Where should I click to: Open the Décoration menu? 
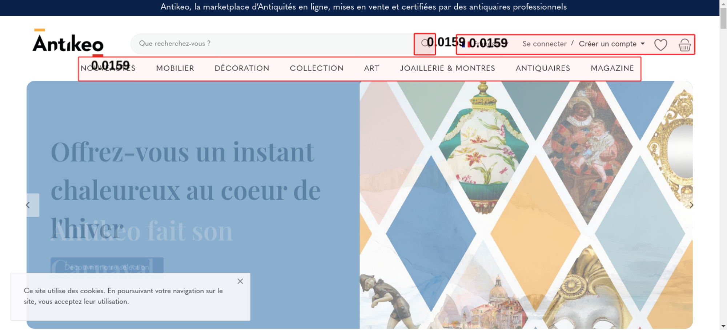[x=242, y=68]
